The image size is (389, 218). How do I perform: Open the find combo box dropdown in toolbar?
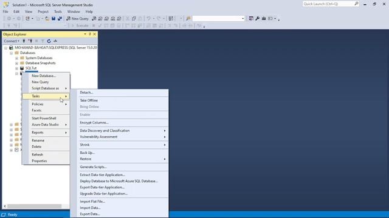click(x=243, y=19)
